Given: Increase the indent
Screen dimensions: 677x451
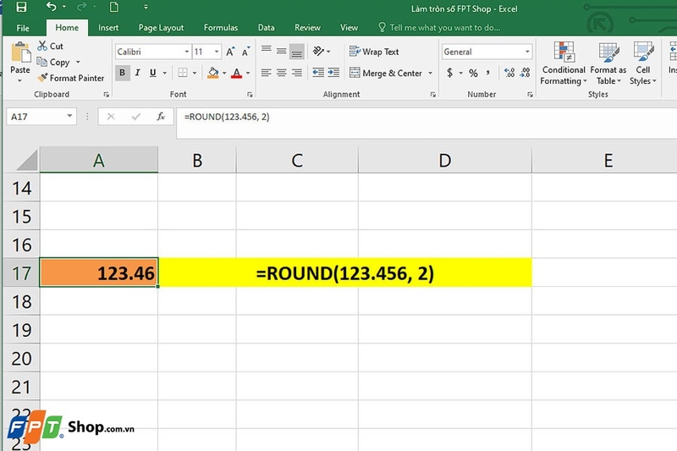Looking at the screenshot, I should pos(333,73).
